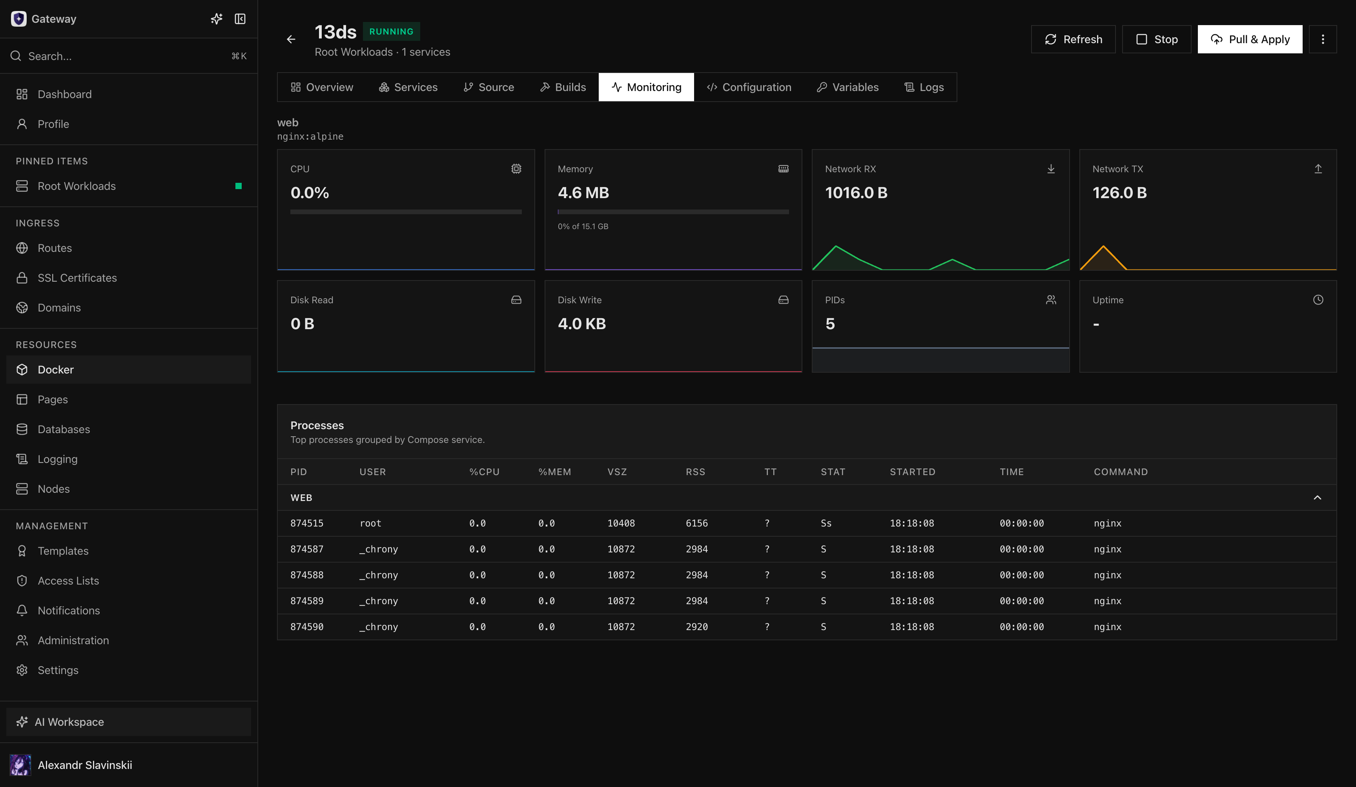Go back using the left arrow icon
Image resolution: width=1356 pixels, height=787 pixels.
291,39
